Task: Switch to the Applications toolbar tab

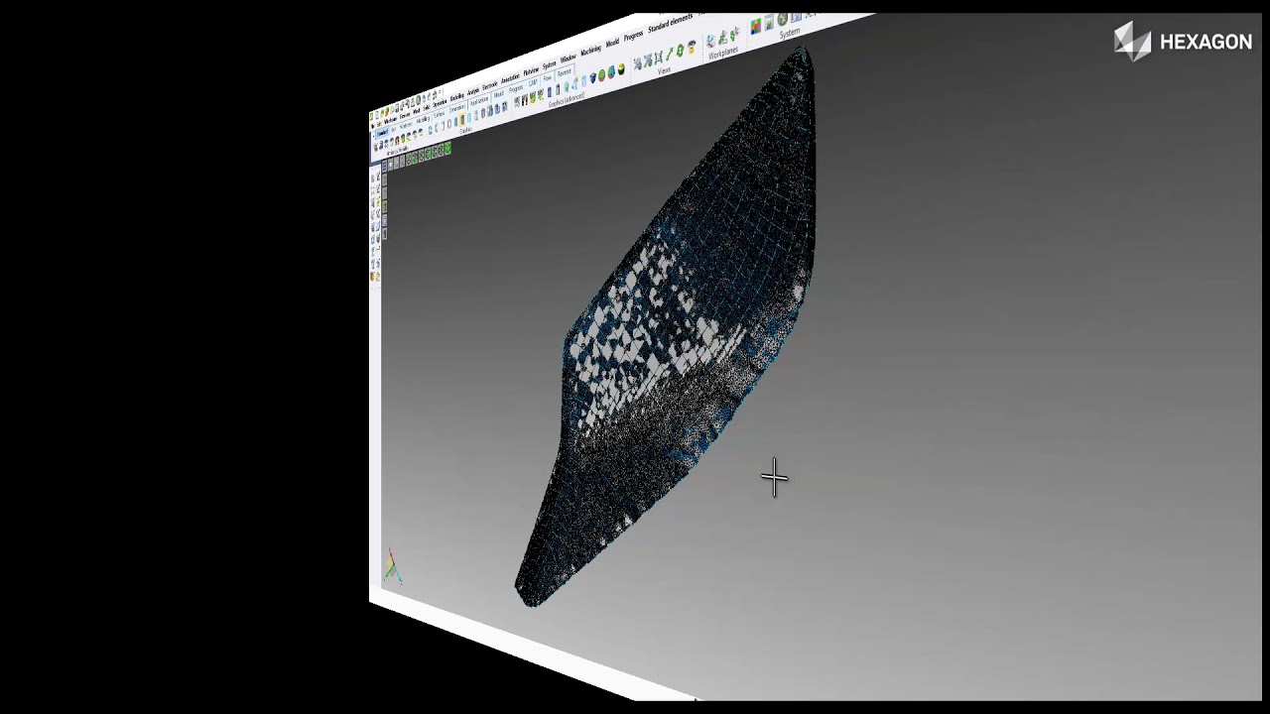Action: click(x=479, y=101)
